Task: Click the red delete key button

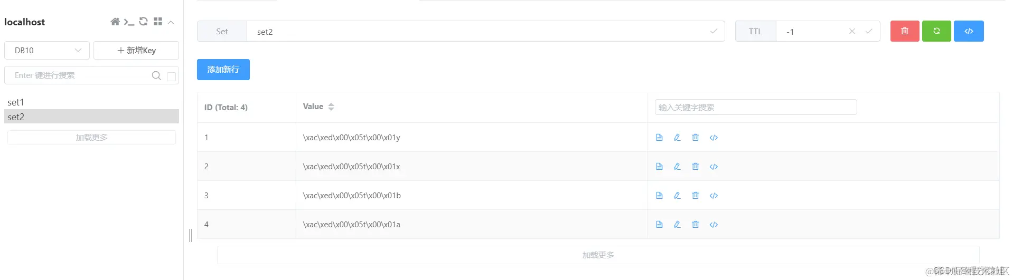Action: [905, 31]
